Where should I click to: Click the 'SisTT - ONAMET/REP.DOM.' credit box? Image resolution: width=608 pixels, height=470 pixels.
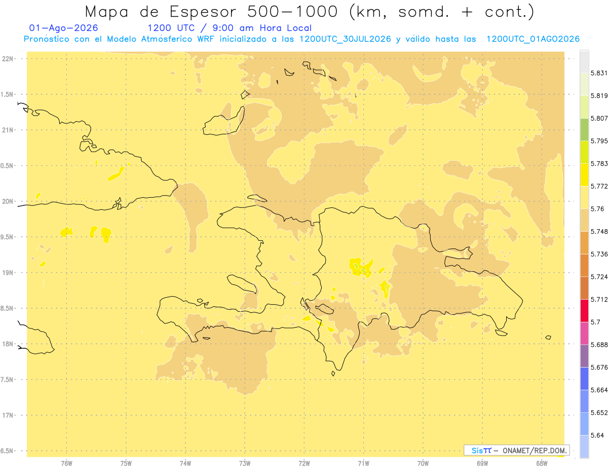[x=517, y=450]
